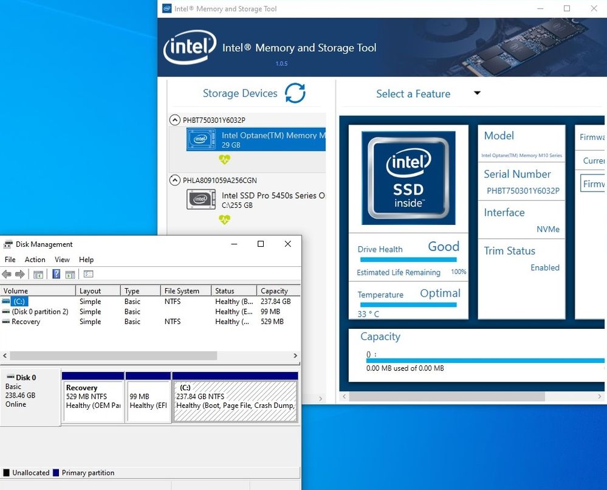Sort by the File System column header
This screenshot has height=490, width=607.
[x=186, y=291]
